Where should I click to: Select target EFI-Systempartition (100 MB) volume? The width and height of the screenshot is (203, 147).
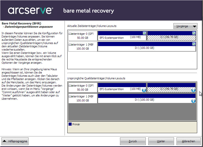[122, 36]
